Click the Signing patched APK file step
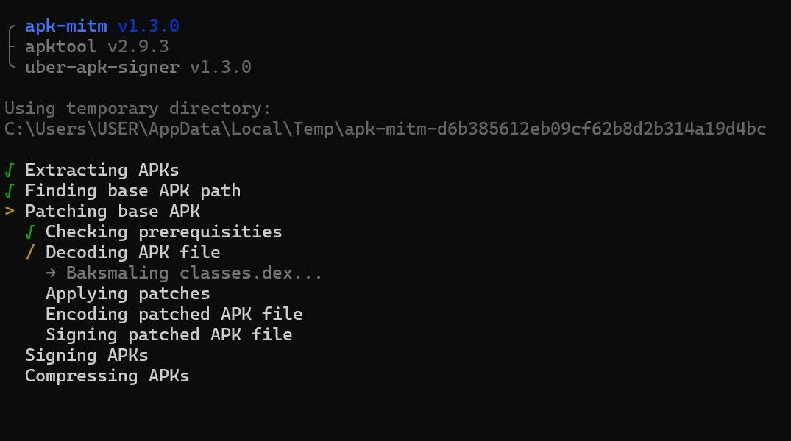Viewport: 791px width, 441px height. [x=169, y=334]
